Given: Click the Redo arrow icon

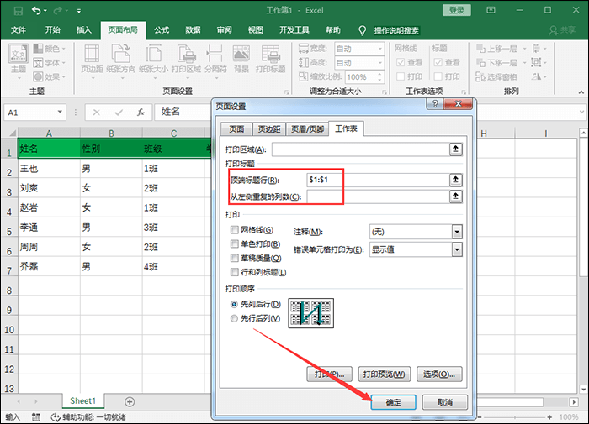Looking at the screenshot, I should 57,11.
